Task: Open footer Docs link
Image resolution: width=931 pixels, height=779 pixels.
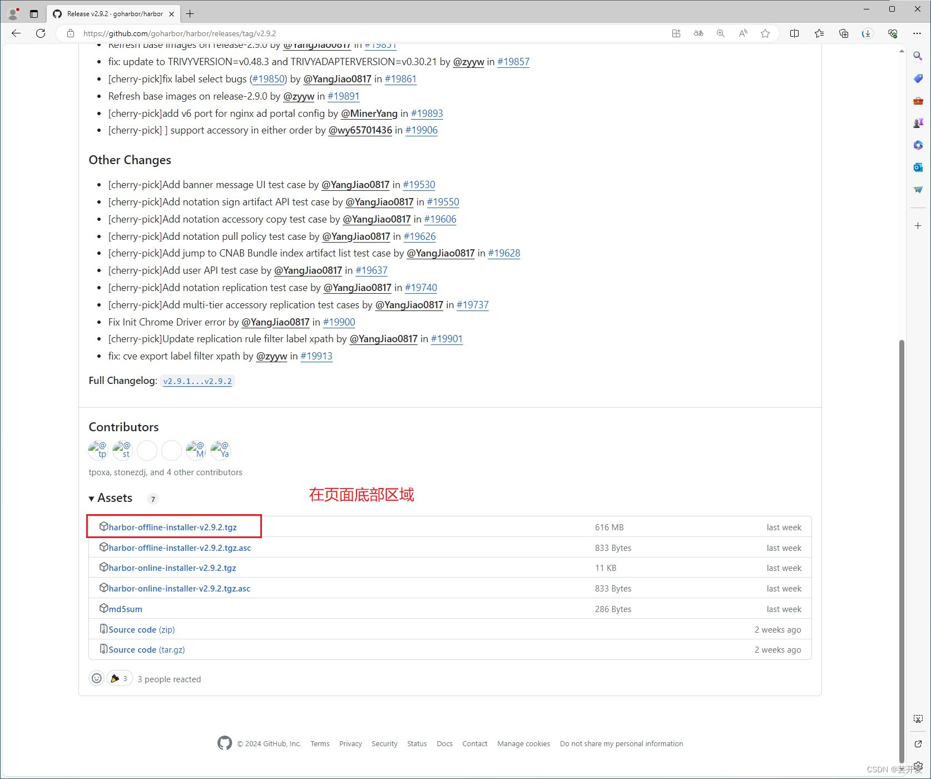Action: click(444, 743)
